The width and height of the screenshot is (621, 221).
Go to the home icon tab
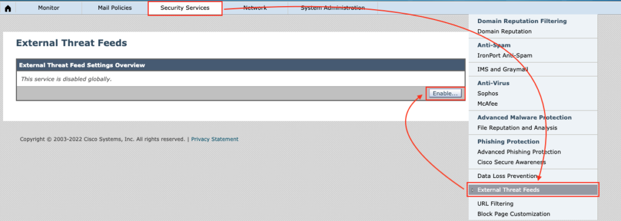[7, 8]
